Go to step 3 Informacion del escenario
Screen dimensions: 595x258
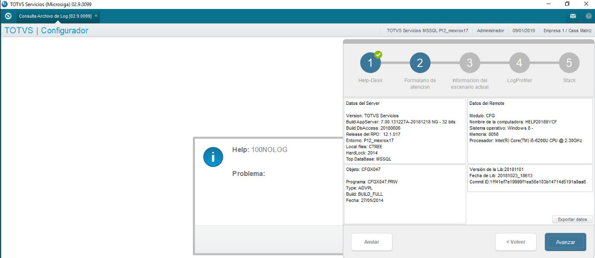click(x=470, y=63)
